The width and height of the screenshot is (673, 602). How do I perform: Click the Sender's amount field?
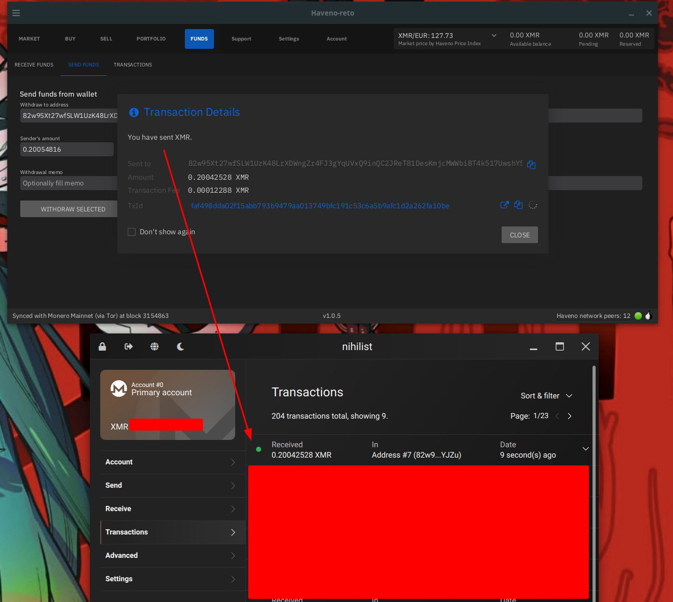pos(67,150)
